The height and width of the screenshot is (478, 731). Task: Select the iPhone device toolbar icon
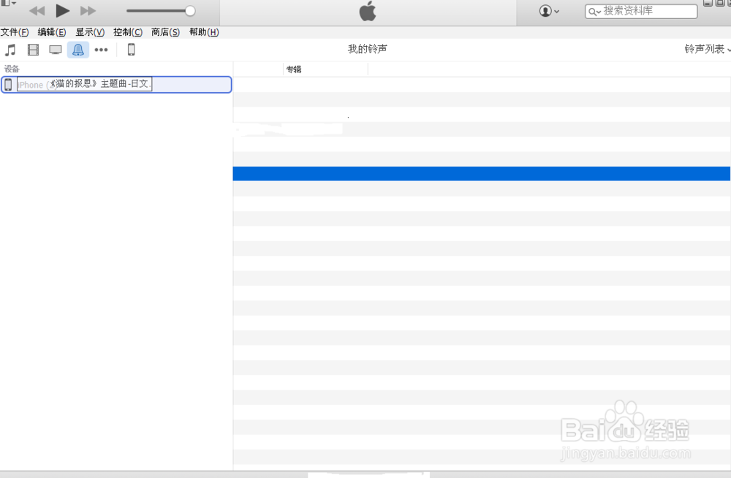tap(132, 50)
